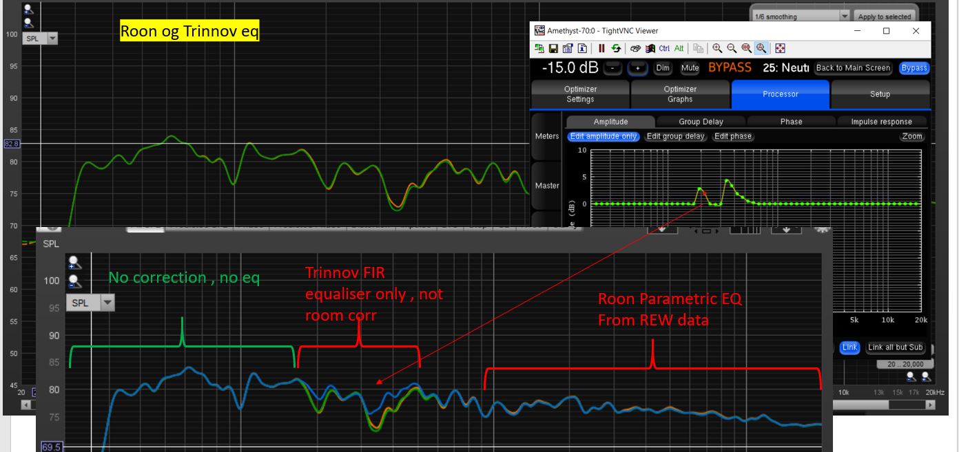Click Back to Main Screen button
The width and height of the screenshot is (959, 452).
(x=853, y=68)
